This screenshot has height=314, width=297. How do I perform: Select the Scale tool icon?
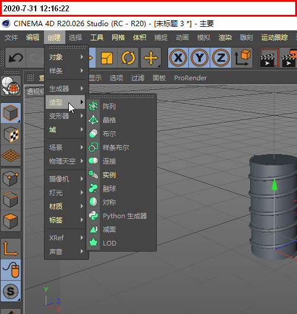click(x=107, y=58)
